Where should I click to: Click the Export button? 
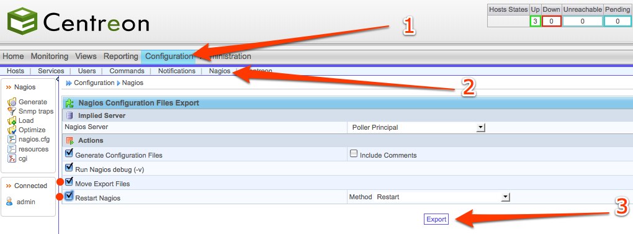pos(436,219)
